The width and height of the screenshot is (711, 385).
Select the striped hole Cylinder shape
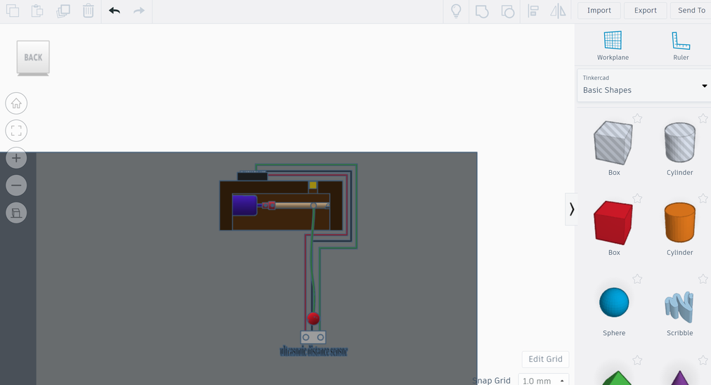679,143
